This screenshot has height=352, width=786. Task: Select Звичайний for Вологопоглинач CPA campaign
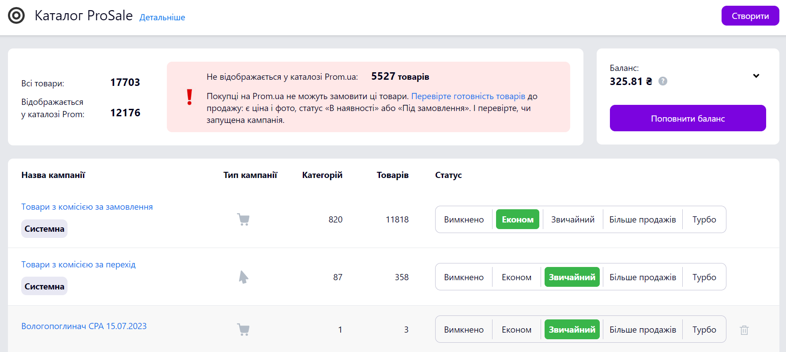(572, 330)
